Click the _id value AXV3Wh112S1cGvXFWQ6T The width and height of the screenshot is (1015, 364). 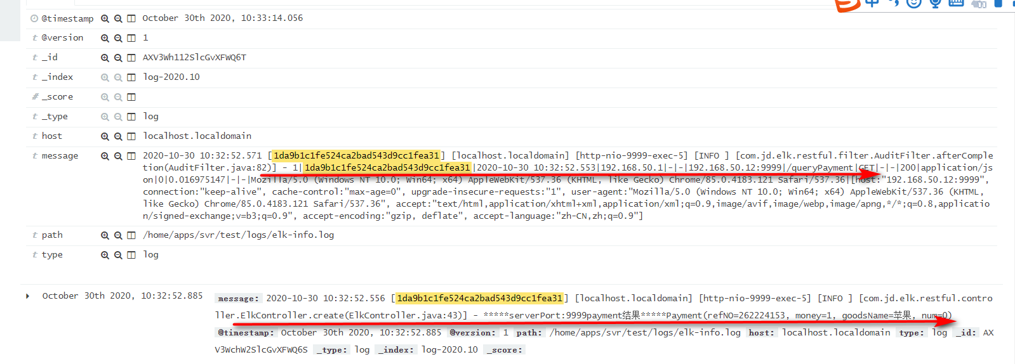pyautogui.click(x=194, y=58)
